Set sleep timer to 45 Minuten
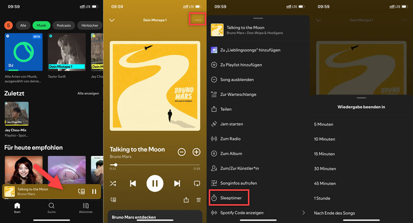 pyautogui.click(x=325, y=183)
